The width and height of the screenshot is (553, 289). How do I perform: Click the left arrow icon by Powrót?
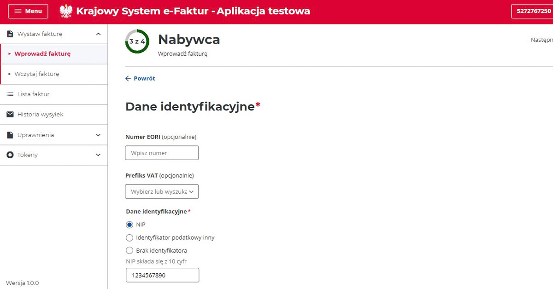point(128,79)
